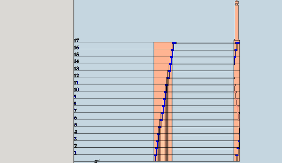
Task: Select the level label 16
Action: 76,47
